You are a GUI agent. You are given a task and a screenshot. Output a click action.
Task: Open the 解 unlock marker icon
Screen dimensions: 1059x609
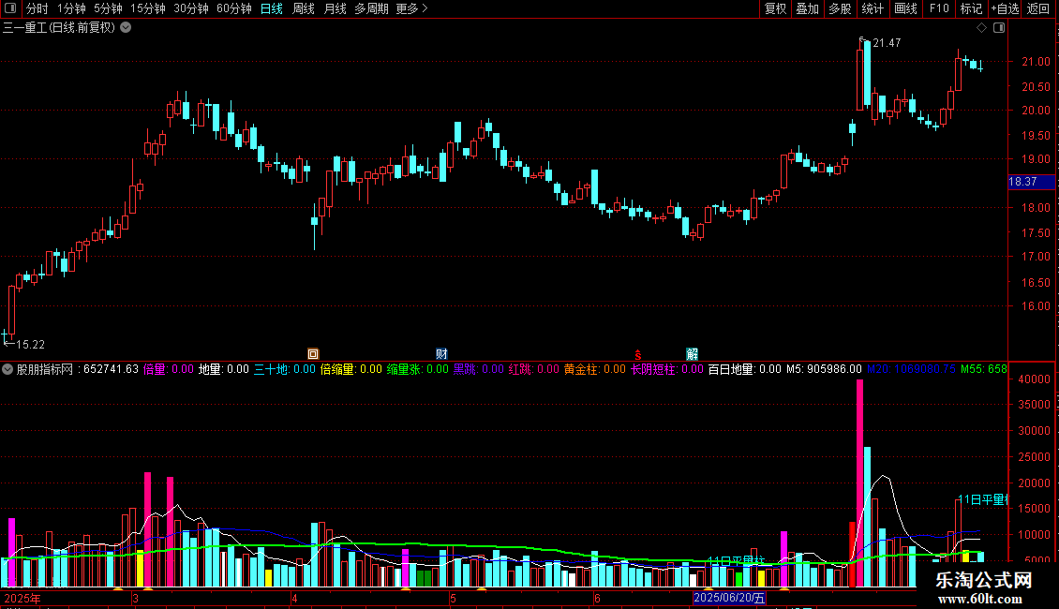[693, 354]
